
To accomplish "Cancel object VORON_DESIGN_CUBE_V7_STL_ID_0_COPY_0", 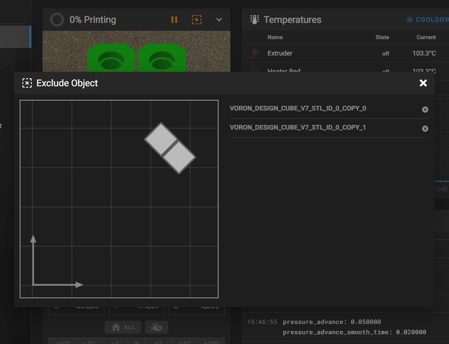I will point(425,110).
